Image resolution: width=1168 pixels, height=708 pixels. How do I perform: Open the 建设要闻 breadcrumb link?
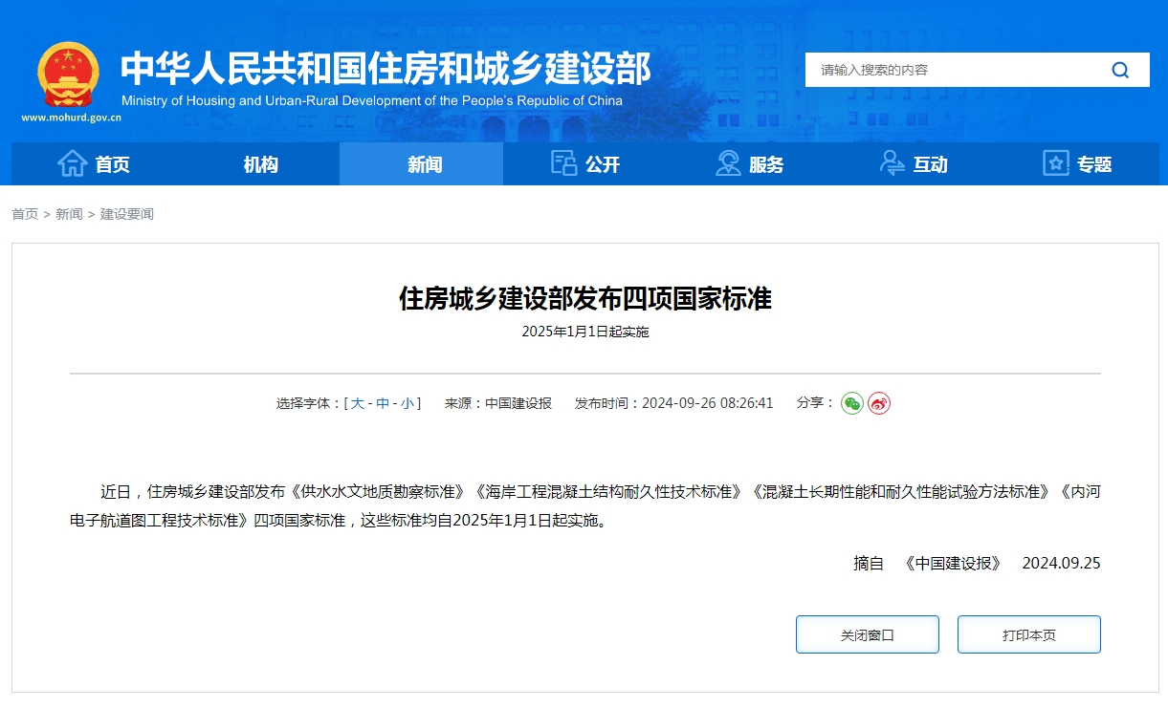point(125,214)
